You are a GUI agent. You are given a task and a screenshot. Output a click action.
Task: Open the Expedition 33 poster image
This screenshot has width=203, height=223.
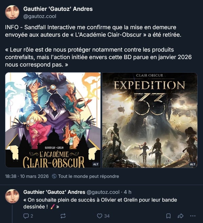click(150, 120)
